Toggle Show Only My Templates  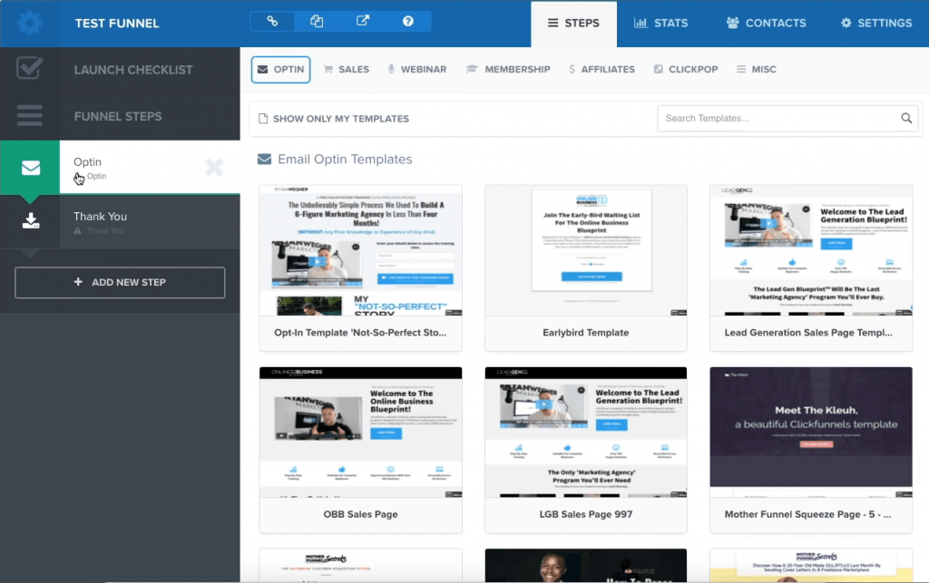[x=333, y=118]
